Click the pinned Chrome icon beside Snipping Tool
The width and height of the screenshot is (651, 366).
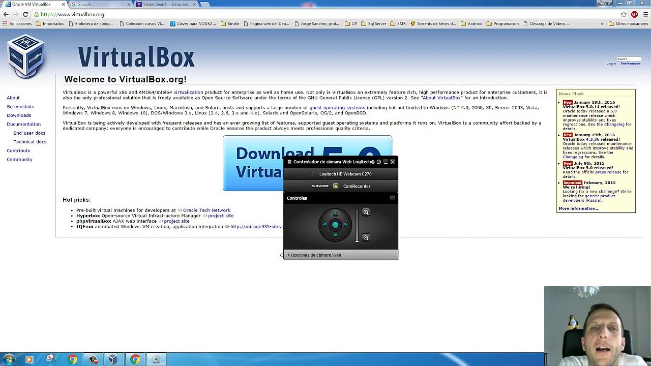[73, 359]
